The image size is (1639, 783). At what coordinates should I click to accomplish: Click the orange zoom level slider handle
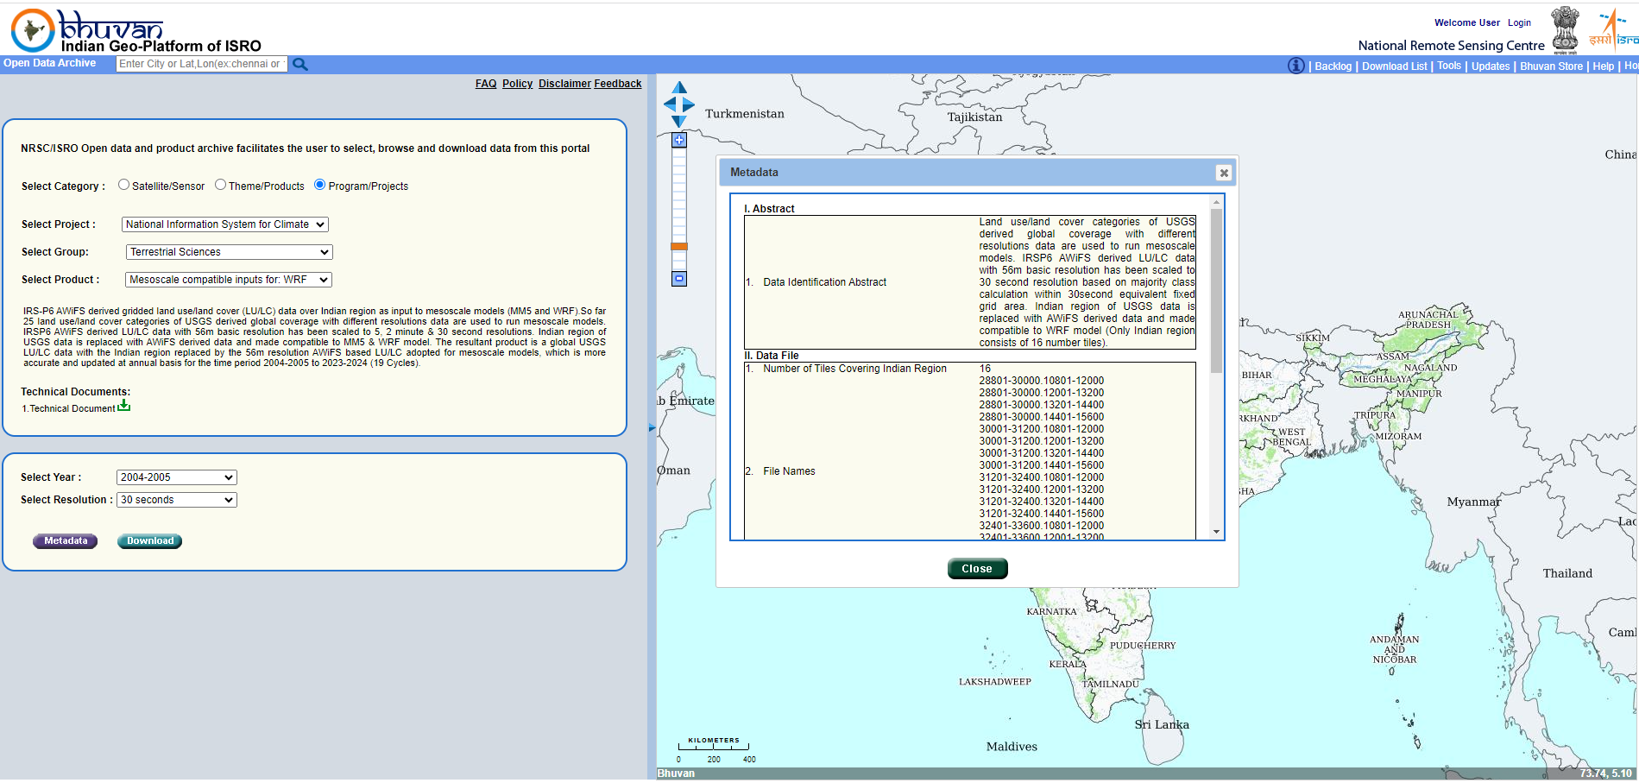(x=679, y=247)
